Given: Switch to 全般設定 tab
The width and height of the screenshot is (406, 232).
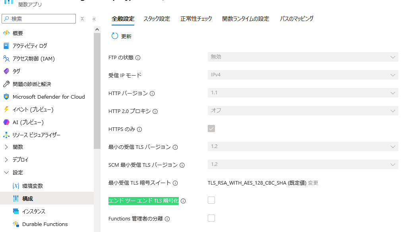Looking at the screenshot, I should (x=123, y=19).
